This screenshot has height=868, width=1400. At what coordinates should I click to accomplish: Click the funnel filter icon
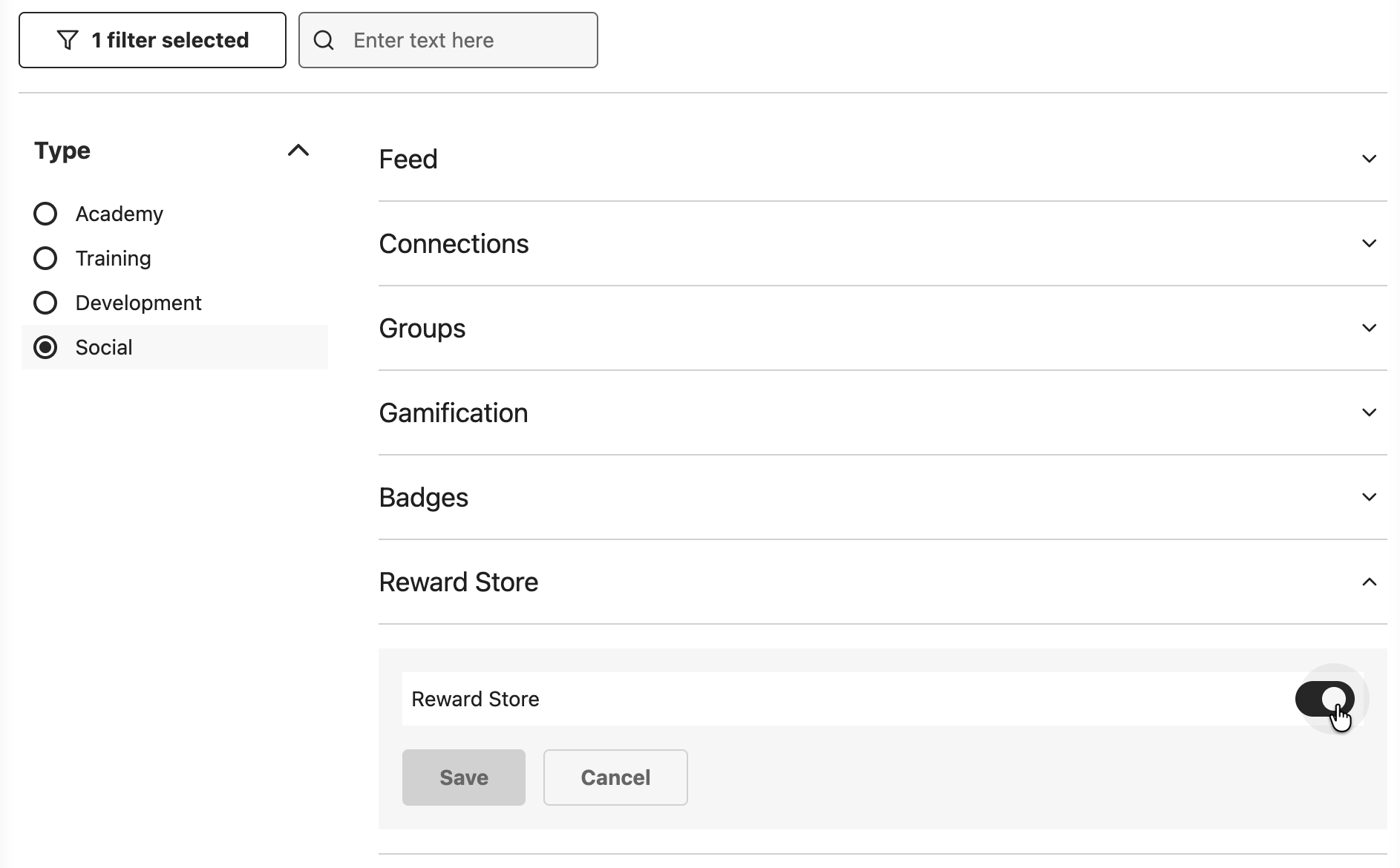68,40
